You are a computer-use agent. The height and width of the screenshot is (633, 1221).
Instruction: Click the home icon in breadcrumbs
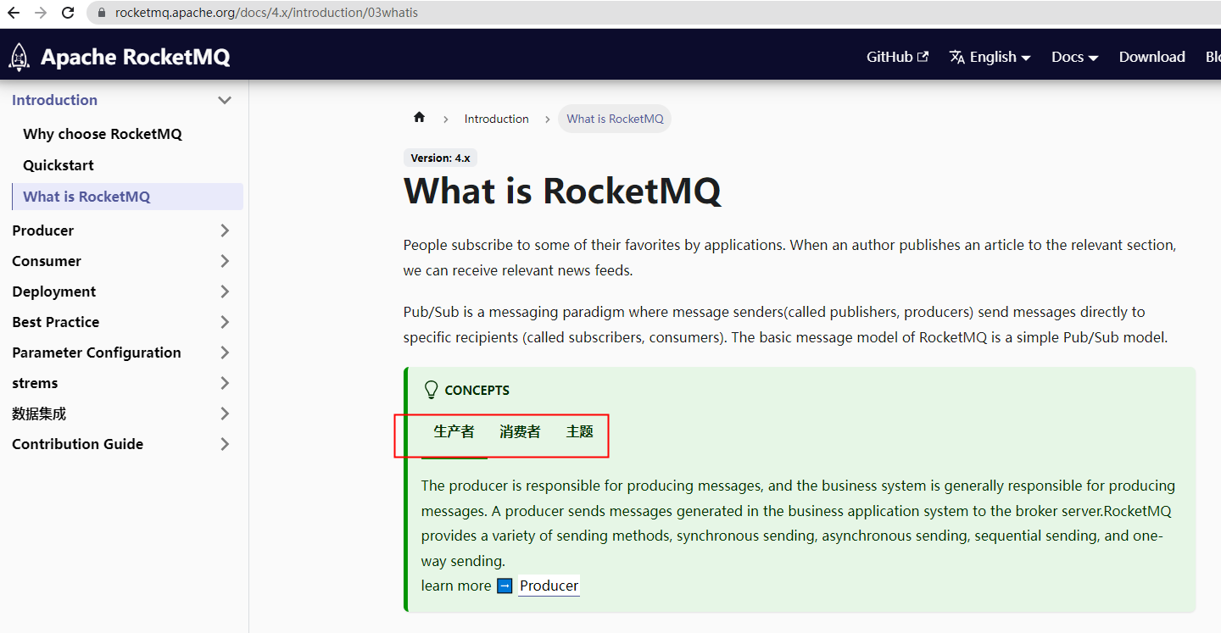pos(419,118)
